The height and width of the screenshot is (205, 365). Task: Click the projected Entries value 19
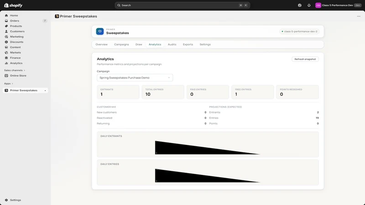pyautogui.click(x=317, y=118)
